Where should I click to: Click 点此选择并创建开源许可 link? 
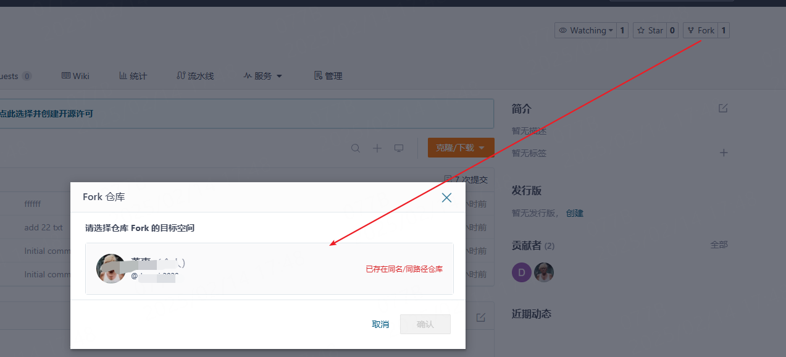pyautogui.click(x=46, y=114)
